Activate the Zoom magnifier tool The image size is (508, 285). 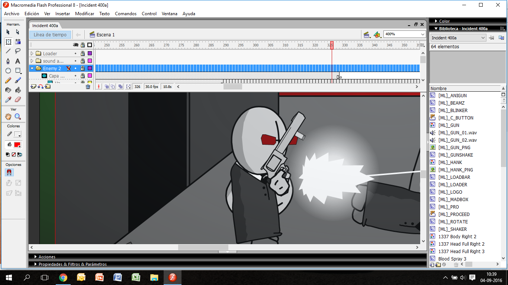coord(17,117)
